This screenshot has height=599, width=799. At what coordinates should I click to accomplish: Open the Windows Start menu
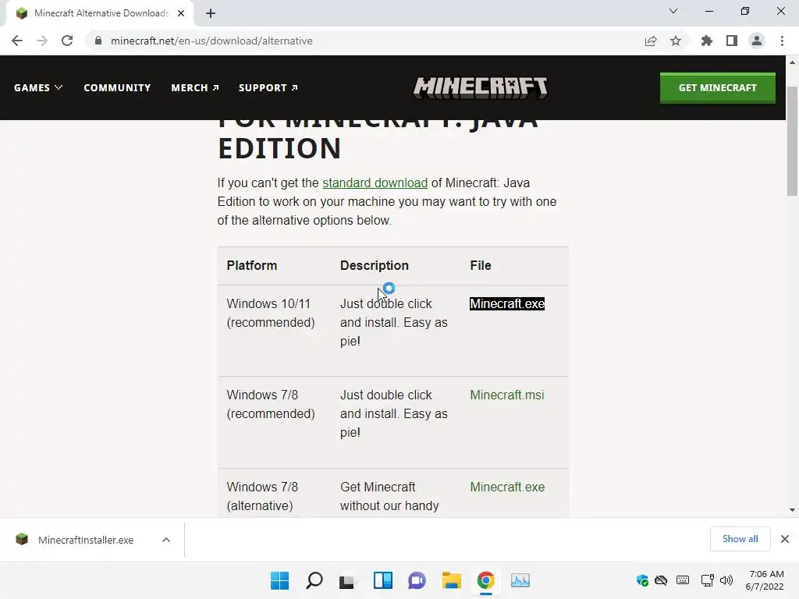pos(280,580)
